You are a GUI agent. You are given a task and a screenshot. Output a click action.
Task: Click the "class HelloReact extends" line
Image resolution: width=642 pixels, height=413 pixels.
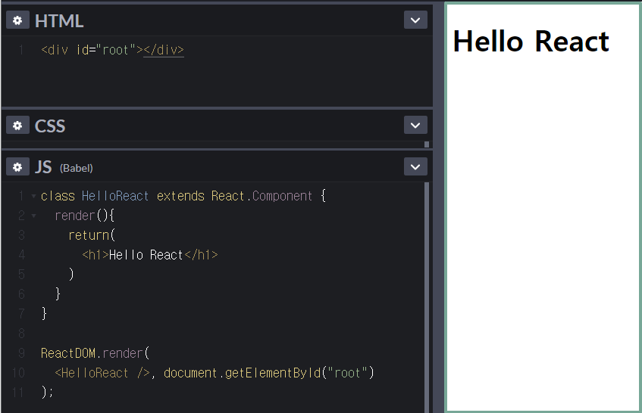183,196
